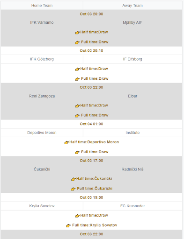Screen dimensions: 184x239
Task: Select IF Elfsborg away team cell
Action: tap(132, 59)
